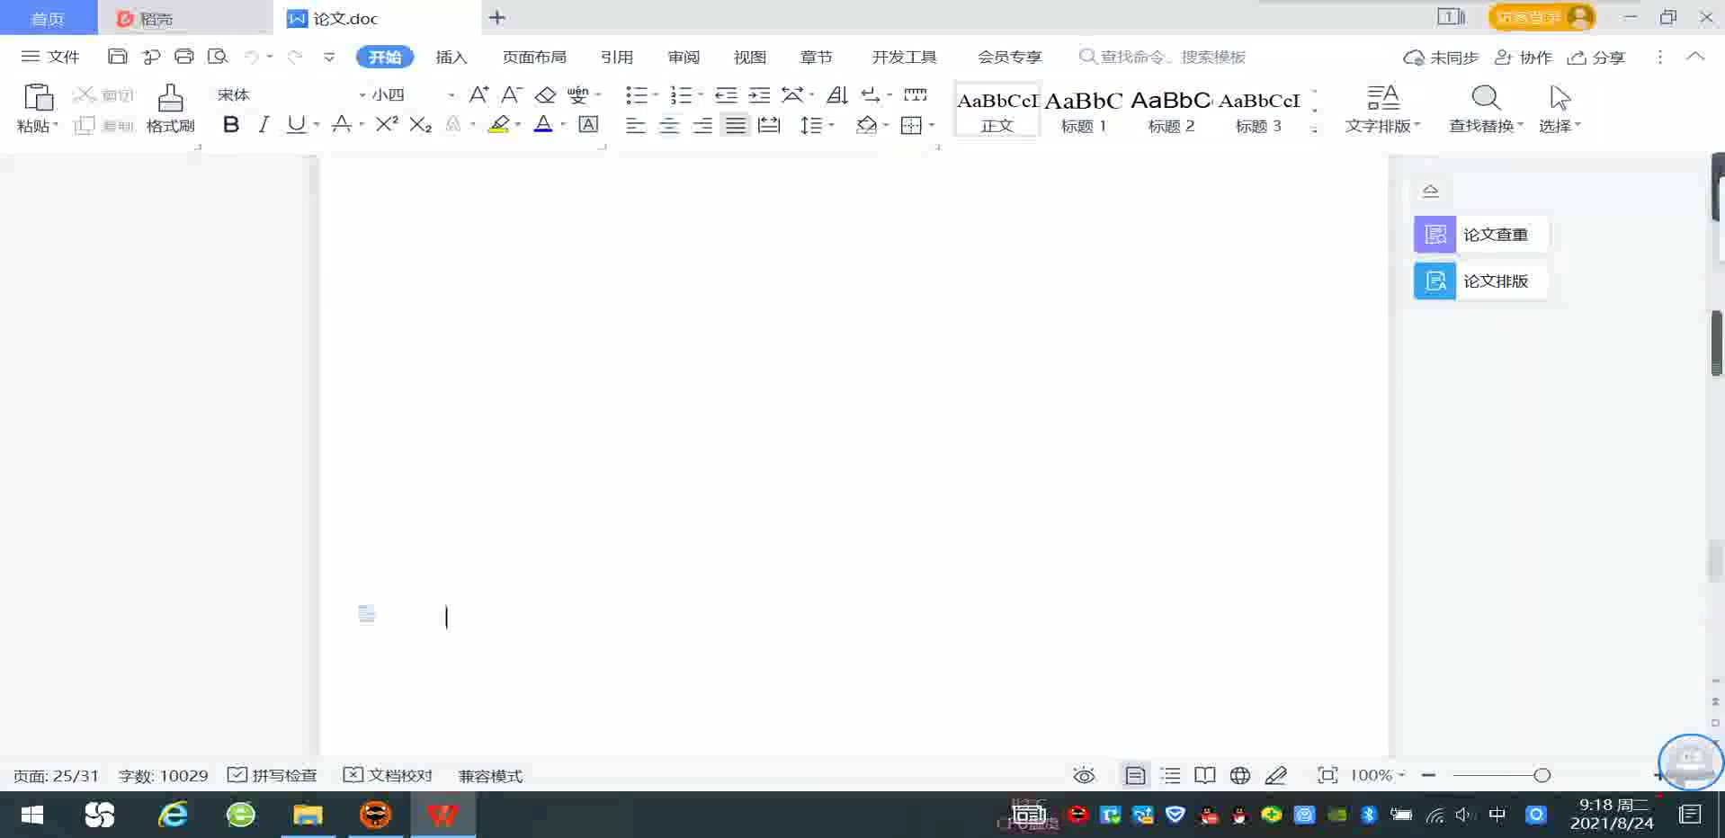Switch to the 章节 (Chapter) tab
Image resolution: width=1725 pixels, height=838 pixels.
point(817,57)
